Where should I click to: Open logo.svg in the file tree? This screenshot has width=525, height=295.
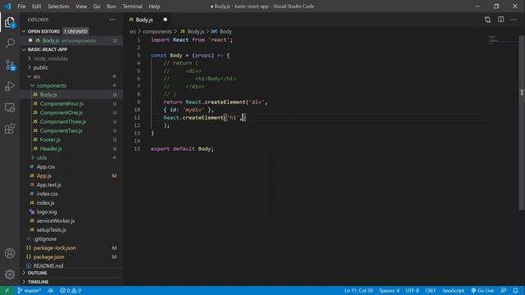(47, 211)
